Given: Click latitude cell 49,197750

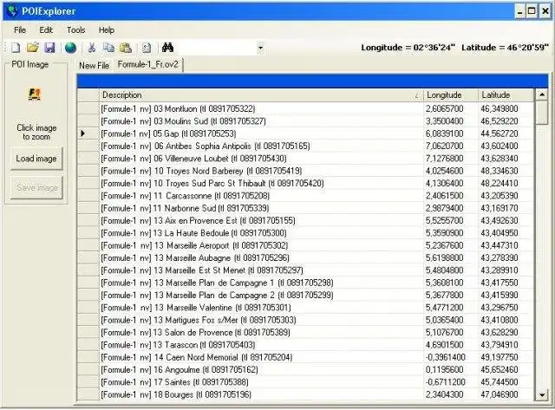Looking at the screenshot, I should click(x=506, y=357).
